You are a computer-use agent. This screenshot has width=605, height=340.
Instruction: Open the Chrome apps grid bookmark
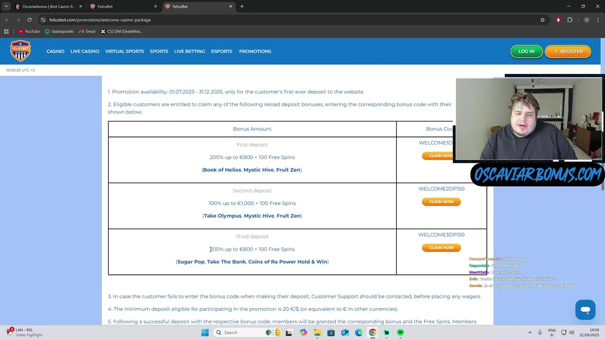tap(6, 32)
